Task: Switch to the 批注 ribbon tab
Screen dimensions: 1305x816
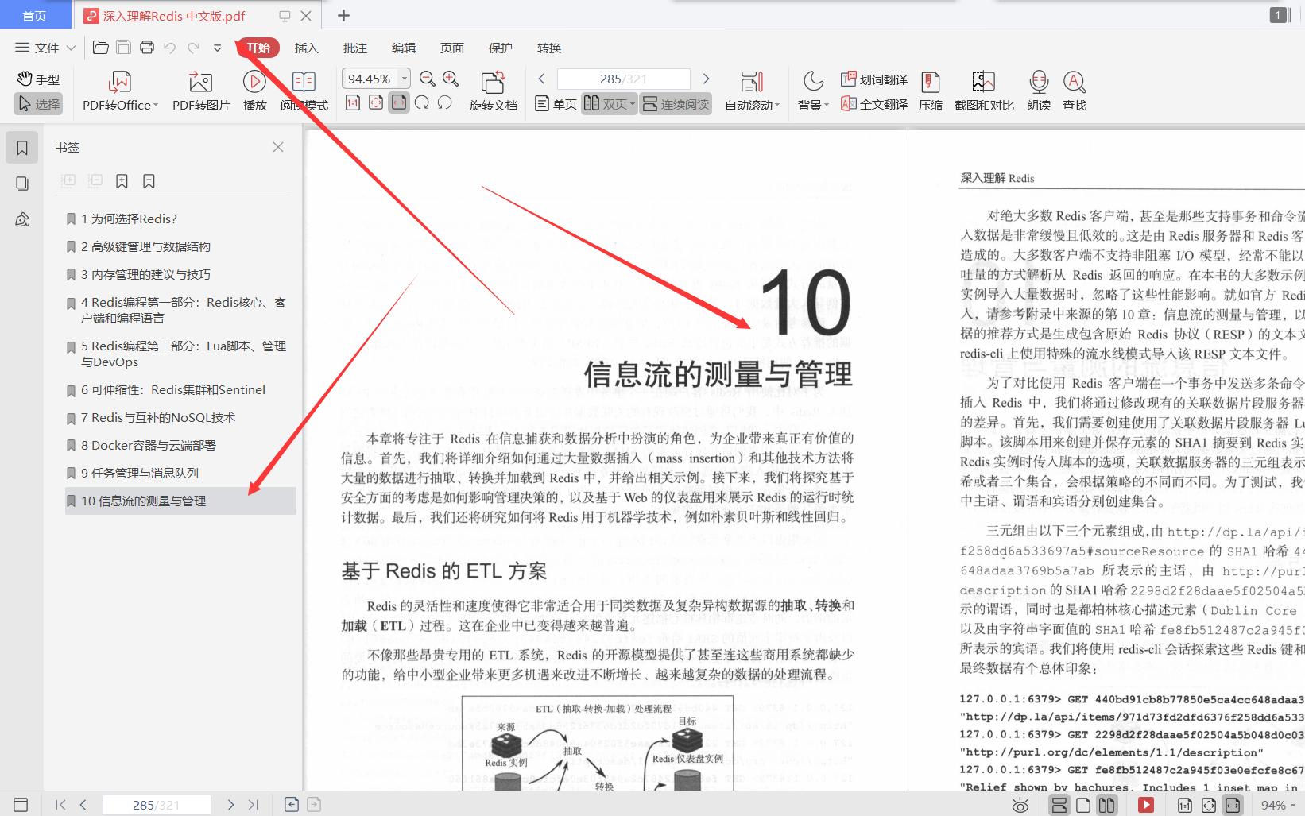Action: pyautogui.click(x=354, y=48)
